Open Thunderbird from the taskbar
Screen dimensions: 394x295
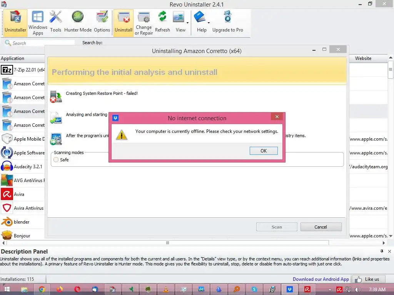(x=95, y=289)
